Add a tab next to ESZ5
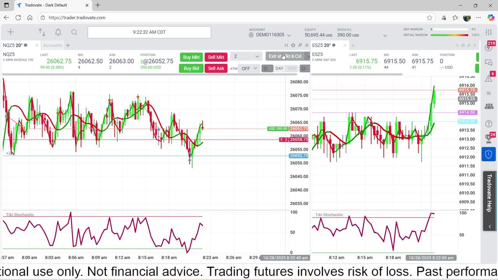 coord(353,45)
